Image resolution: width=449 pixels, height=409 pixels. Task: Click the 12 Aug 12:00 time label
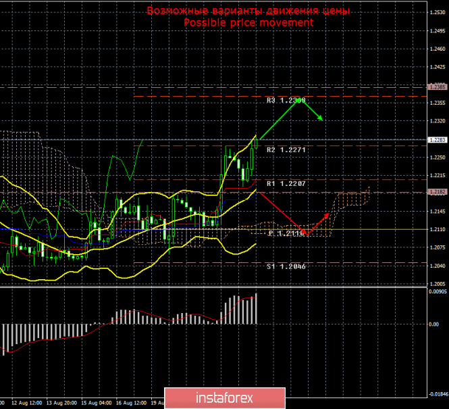[x=26, y=403]
